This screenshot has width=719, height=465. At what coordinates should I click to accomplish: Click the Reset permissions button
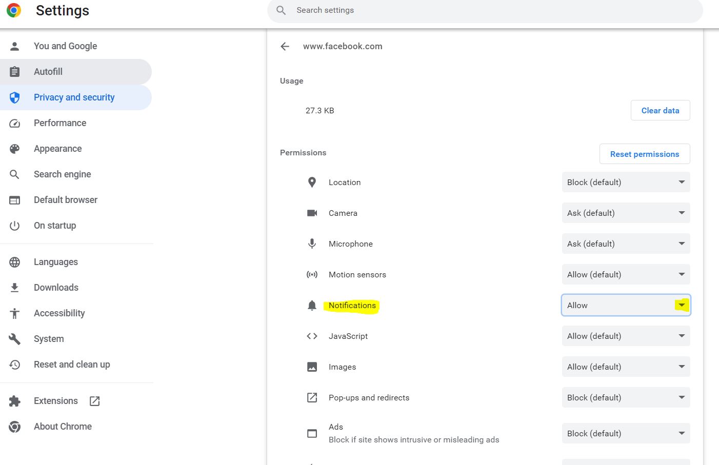coord(645,154)
